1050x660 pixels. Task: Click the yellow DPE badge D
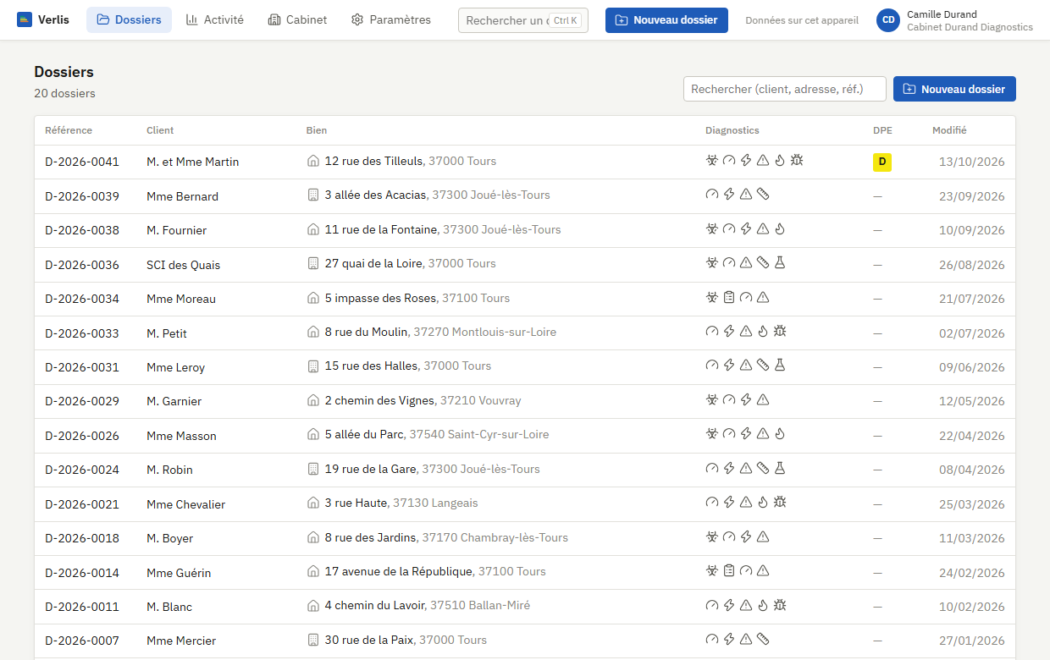[882, 162]
